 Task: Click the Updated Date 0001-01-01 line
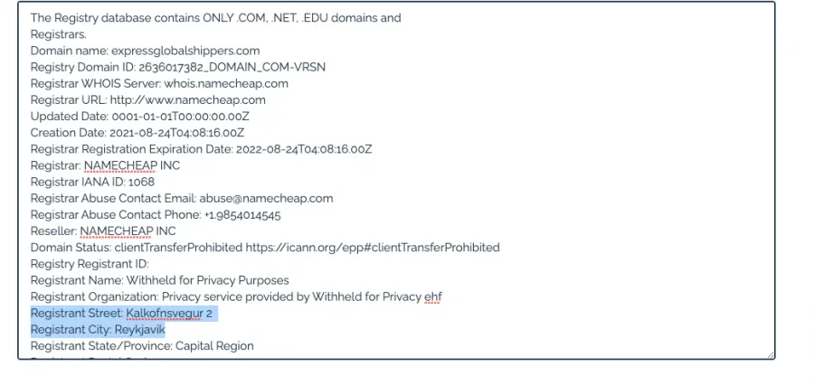point(139,117)
